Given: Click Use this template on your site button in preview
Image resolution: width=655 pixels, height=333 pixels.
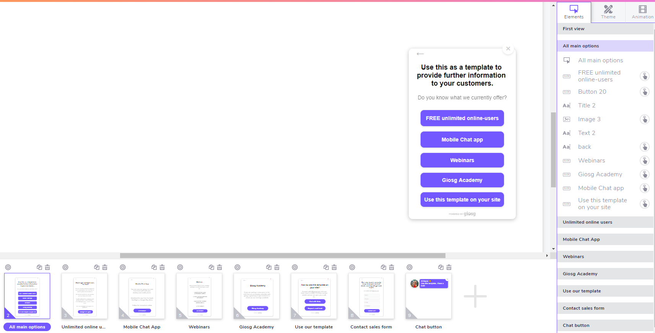Looking at the screenshot, I should coord(462,200).
